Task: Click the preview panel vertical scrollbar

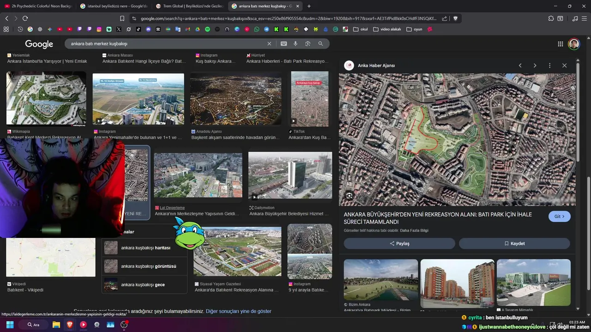Action: point(578,113)
